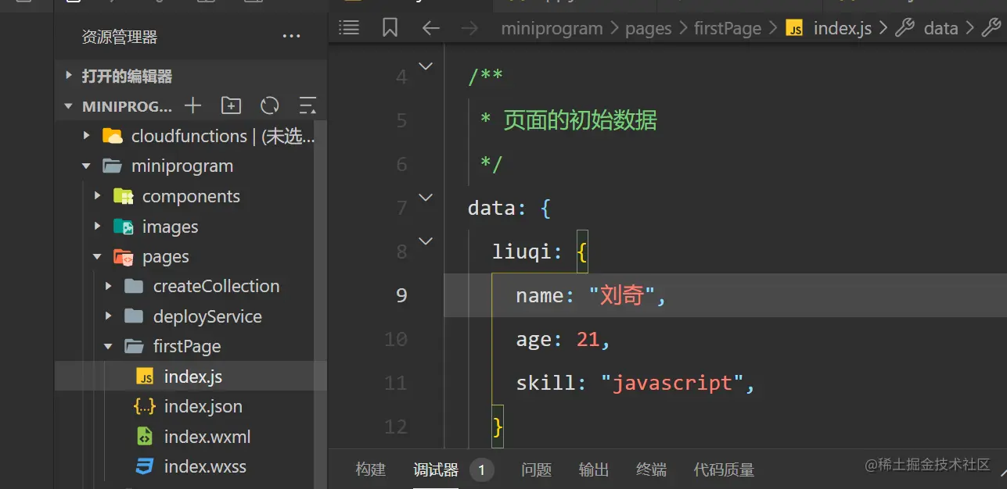The image size is (1007, 489).
Task: Open the explorer more actions (…) menu
Action: click(x=291, y=36)
